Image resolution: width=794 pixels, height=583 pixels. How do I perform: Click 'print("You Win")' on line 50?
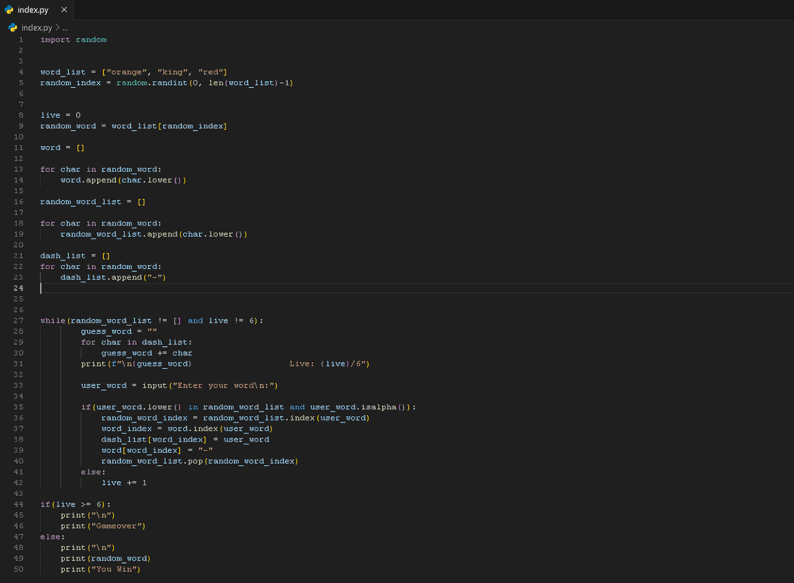click(x=101, y=569)
